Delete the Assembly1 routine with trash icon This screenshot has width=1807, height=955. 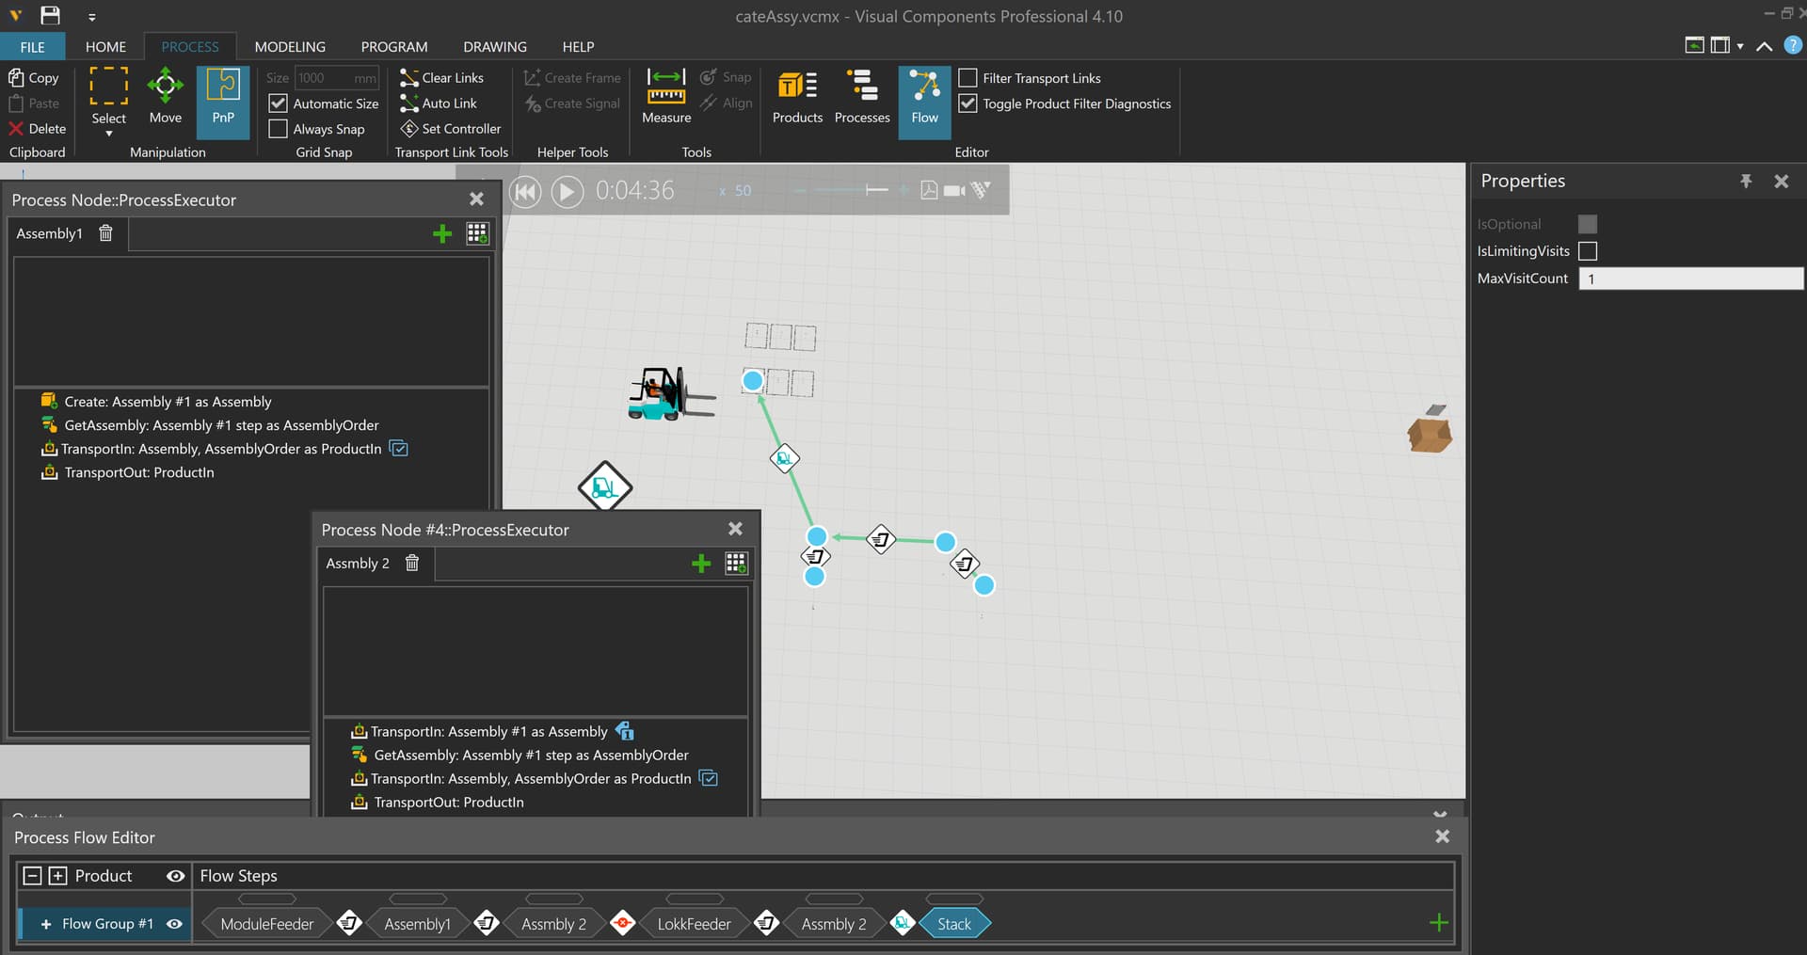[105, 233]
